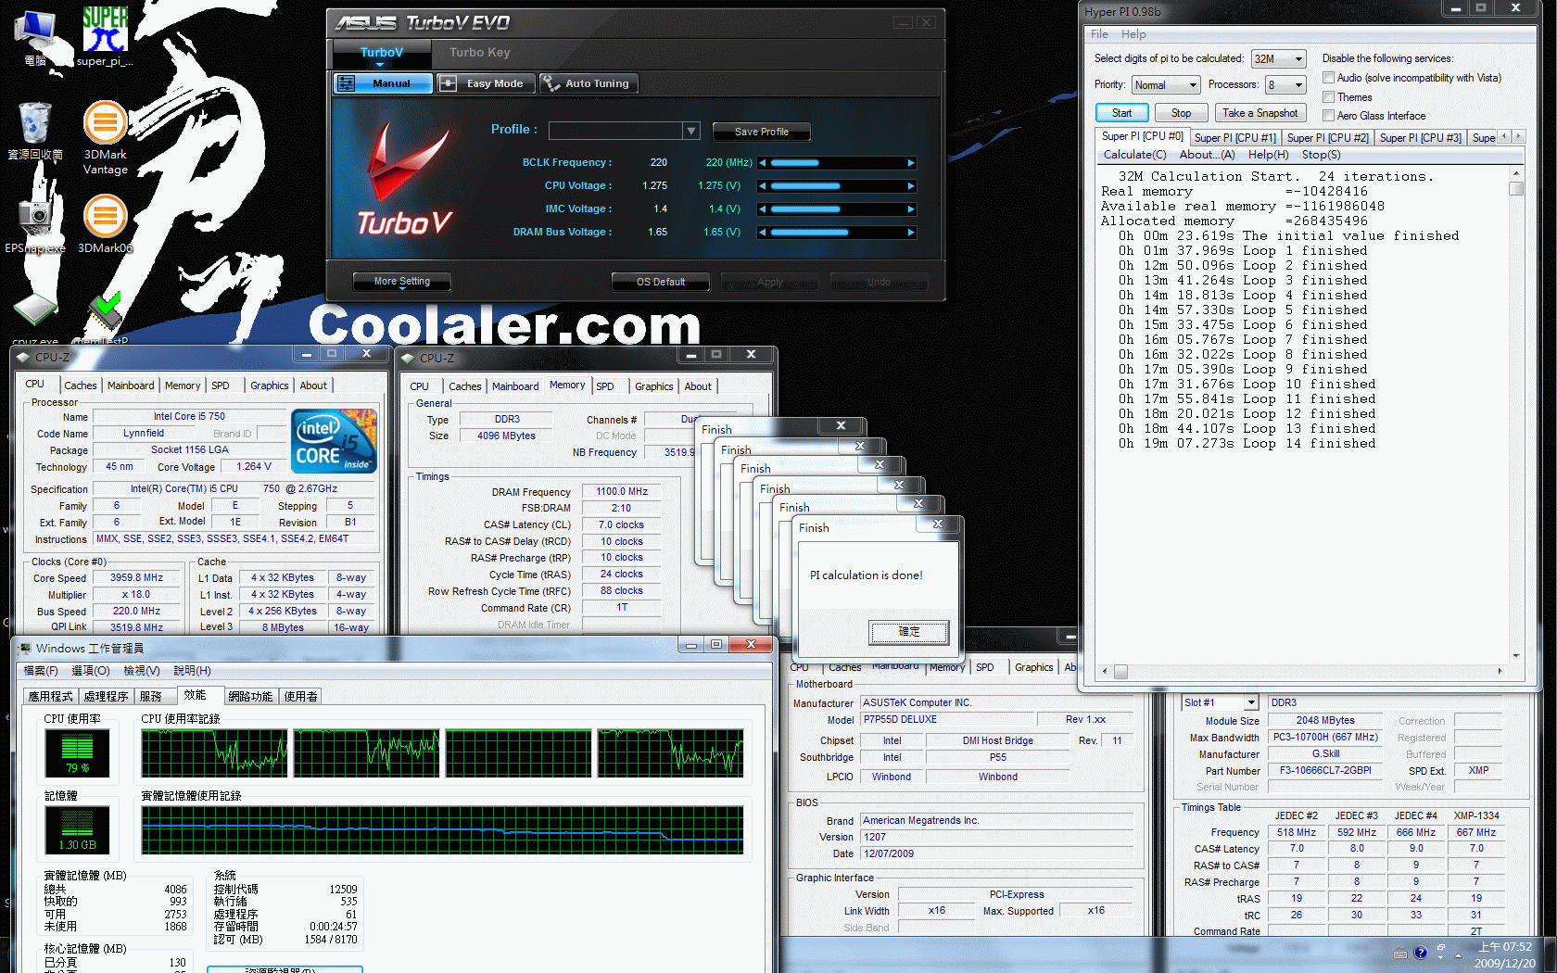The width and height of the screenshot is (1557, 973).
Task: Open the TurboV Profile dropdown arrow
Action: (691, 131)
